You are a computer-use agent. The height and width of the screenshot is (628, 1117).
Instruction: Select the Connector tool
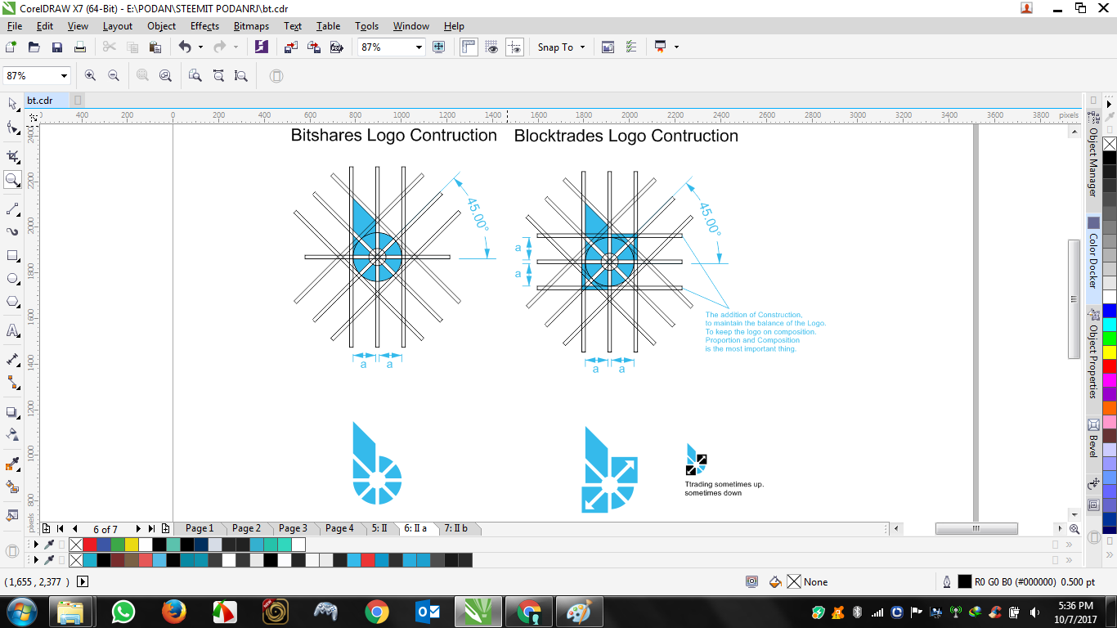click(12, 382)
